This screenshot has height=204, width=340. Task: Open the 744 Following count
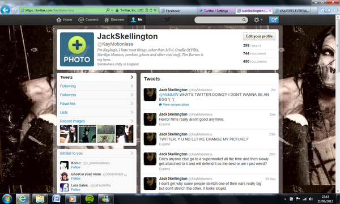[x=254, y=53]
